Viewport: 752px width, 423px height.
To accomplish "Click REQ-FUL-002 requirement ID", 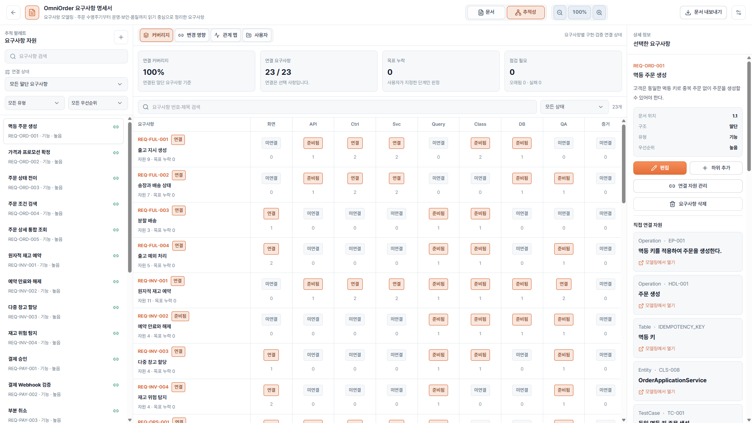I will (153, 175).
